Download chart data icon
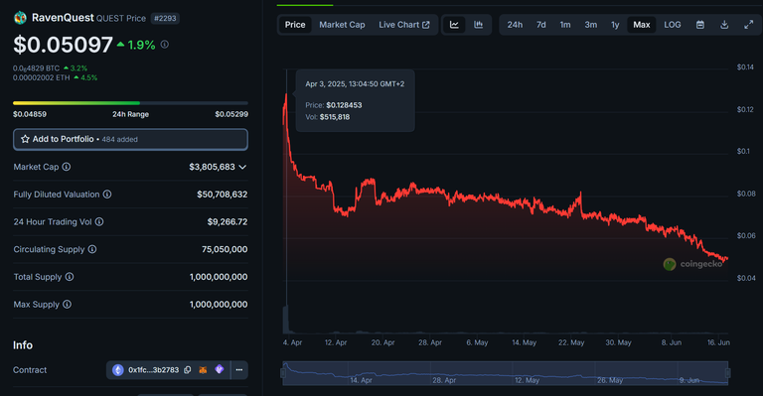Screen dimensions: 763x396 point(724,25)
